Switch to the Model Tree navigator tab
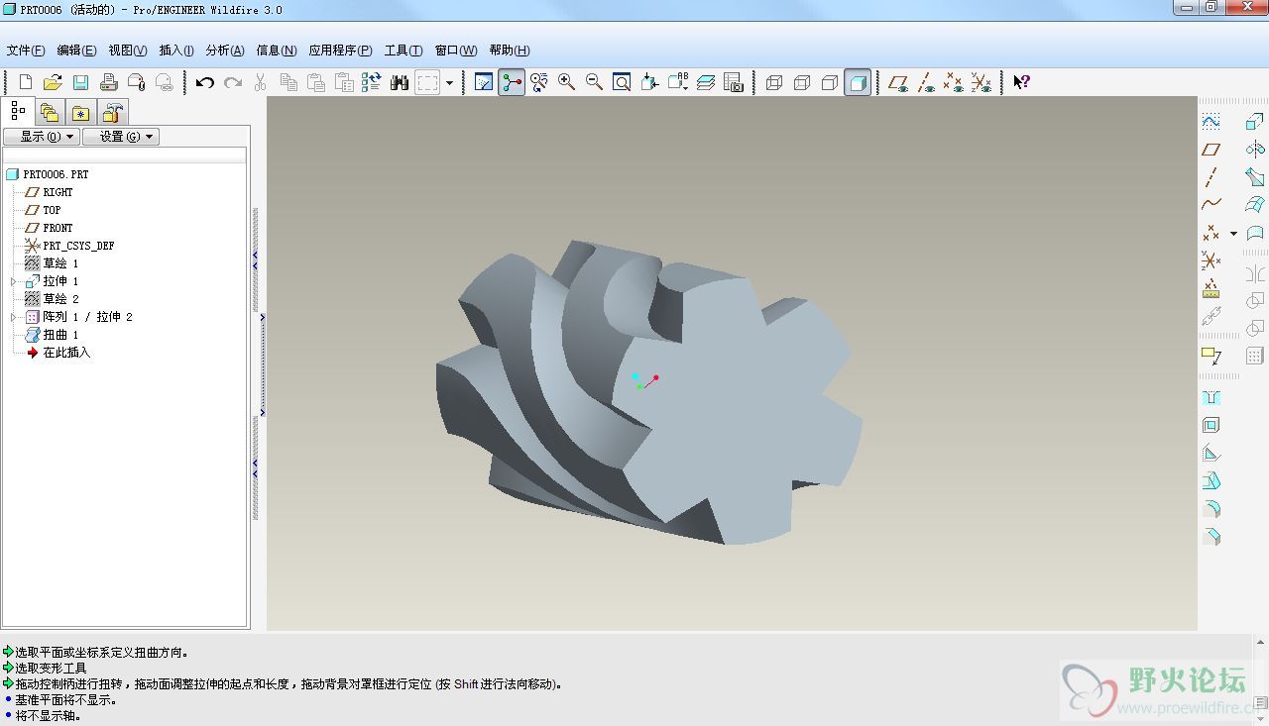 18,110
